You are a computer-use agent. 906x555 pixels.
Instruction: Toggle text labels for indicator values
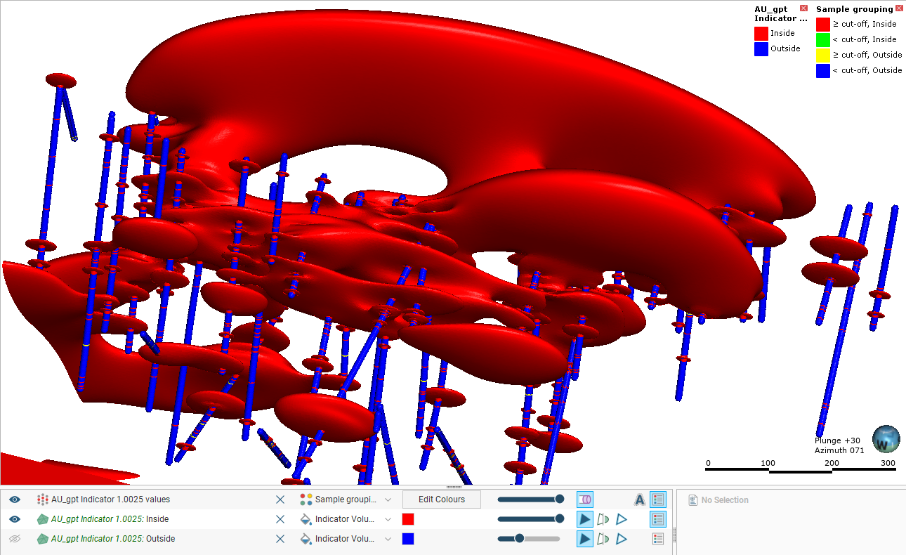639,499
